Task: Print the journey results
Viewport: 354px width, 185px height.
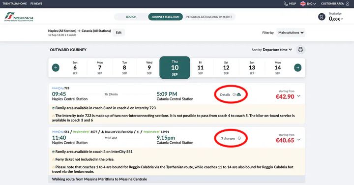Action: pyautogui.click(x=300, y=50)
